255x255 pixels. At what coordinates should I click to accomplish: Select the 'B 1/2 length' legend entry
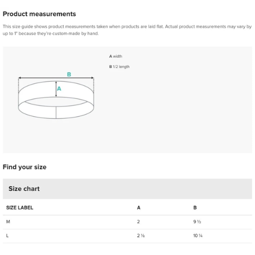click(x=119, y=67)
